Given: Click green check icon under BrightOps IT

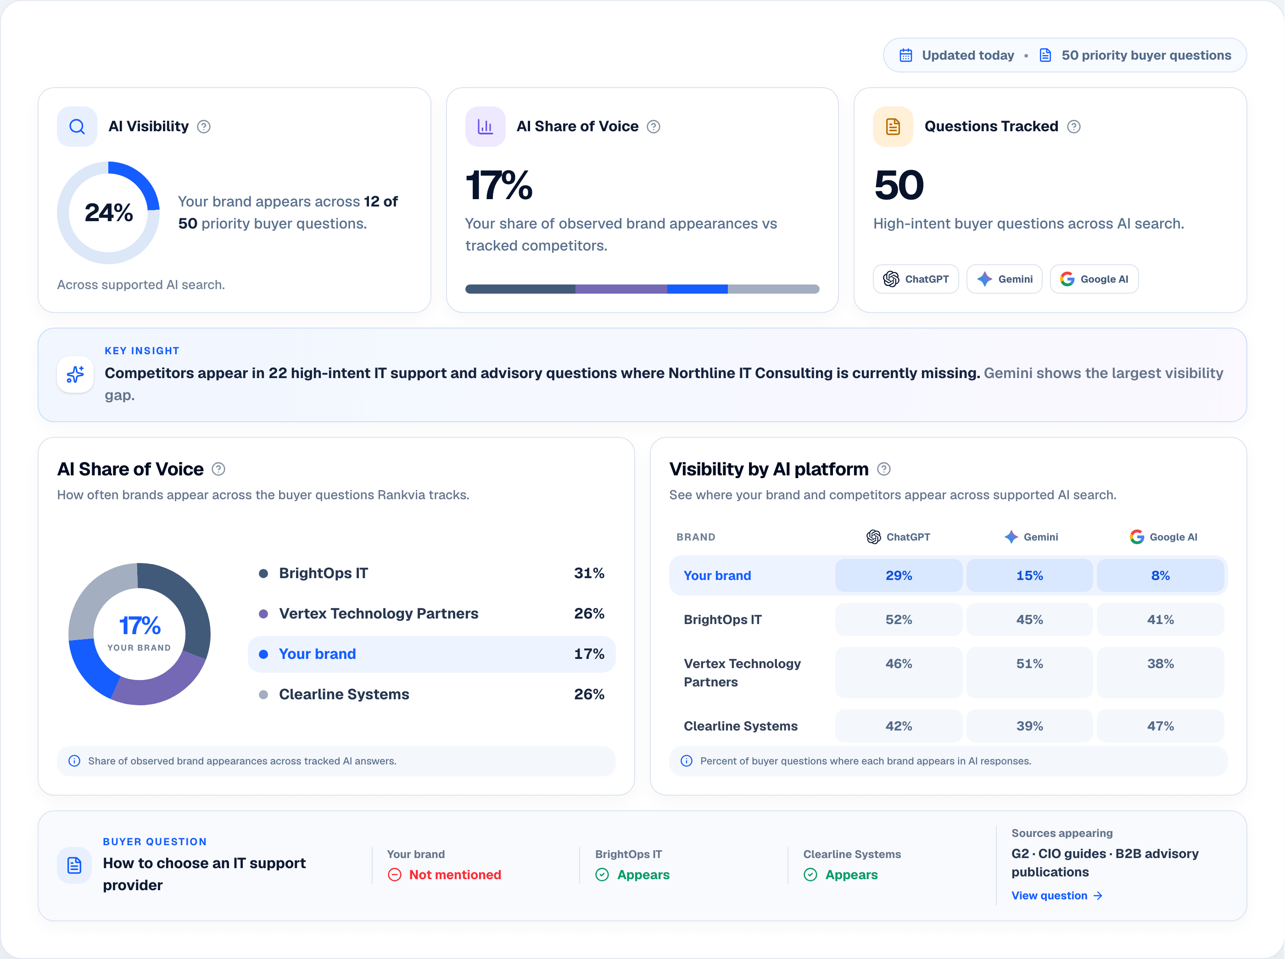Looking at the screenshot, I should coord(602,875).
